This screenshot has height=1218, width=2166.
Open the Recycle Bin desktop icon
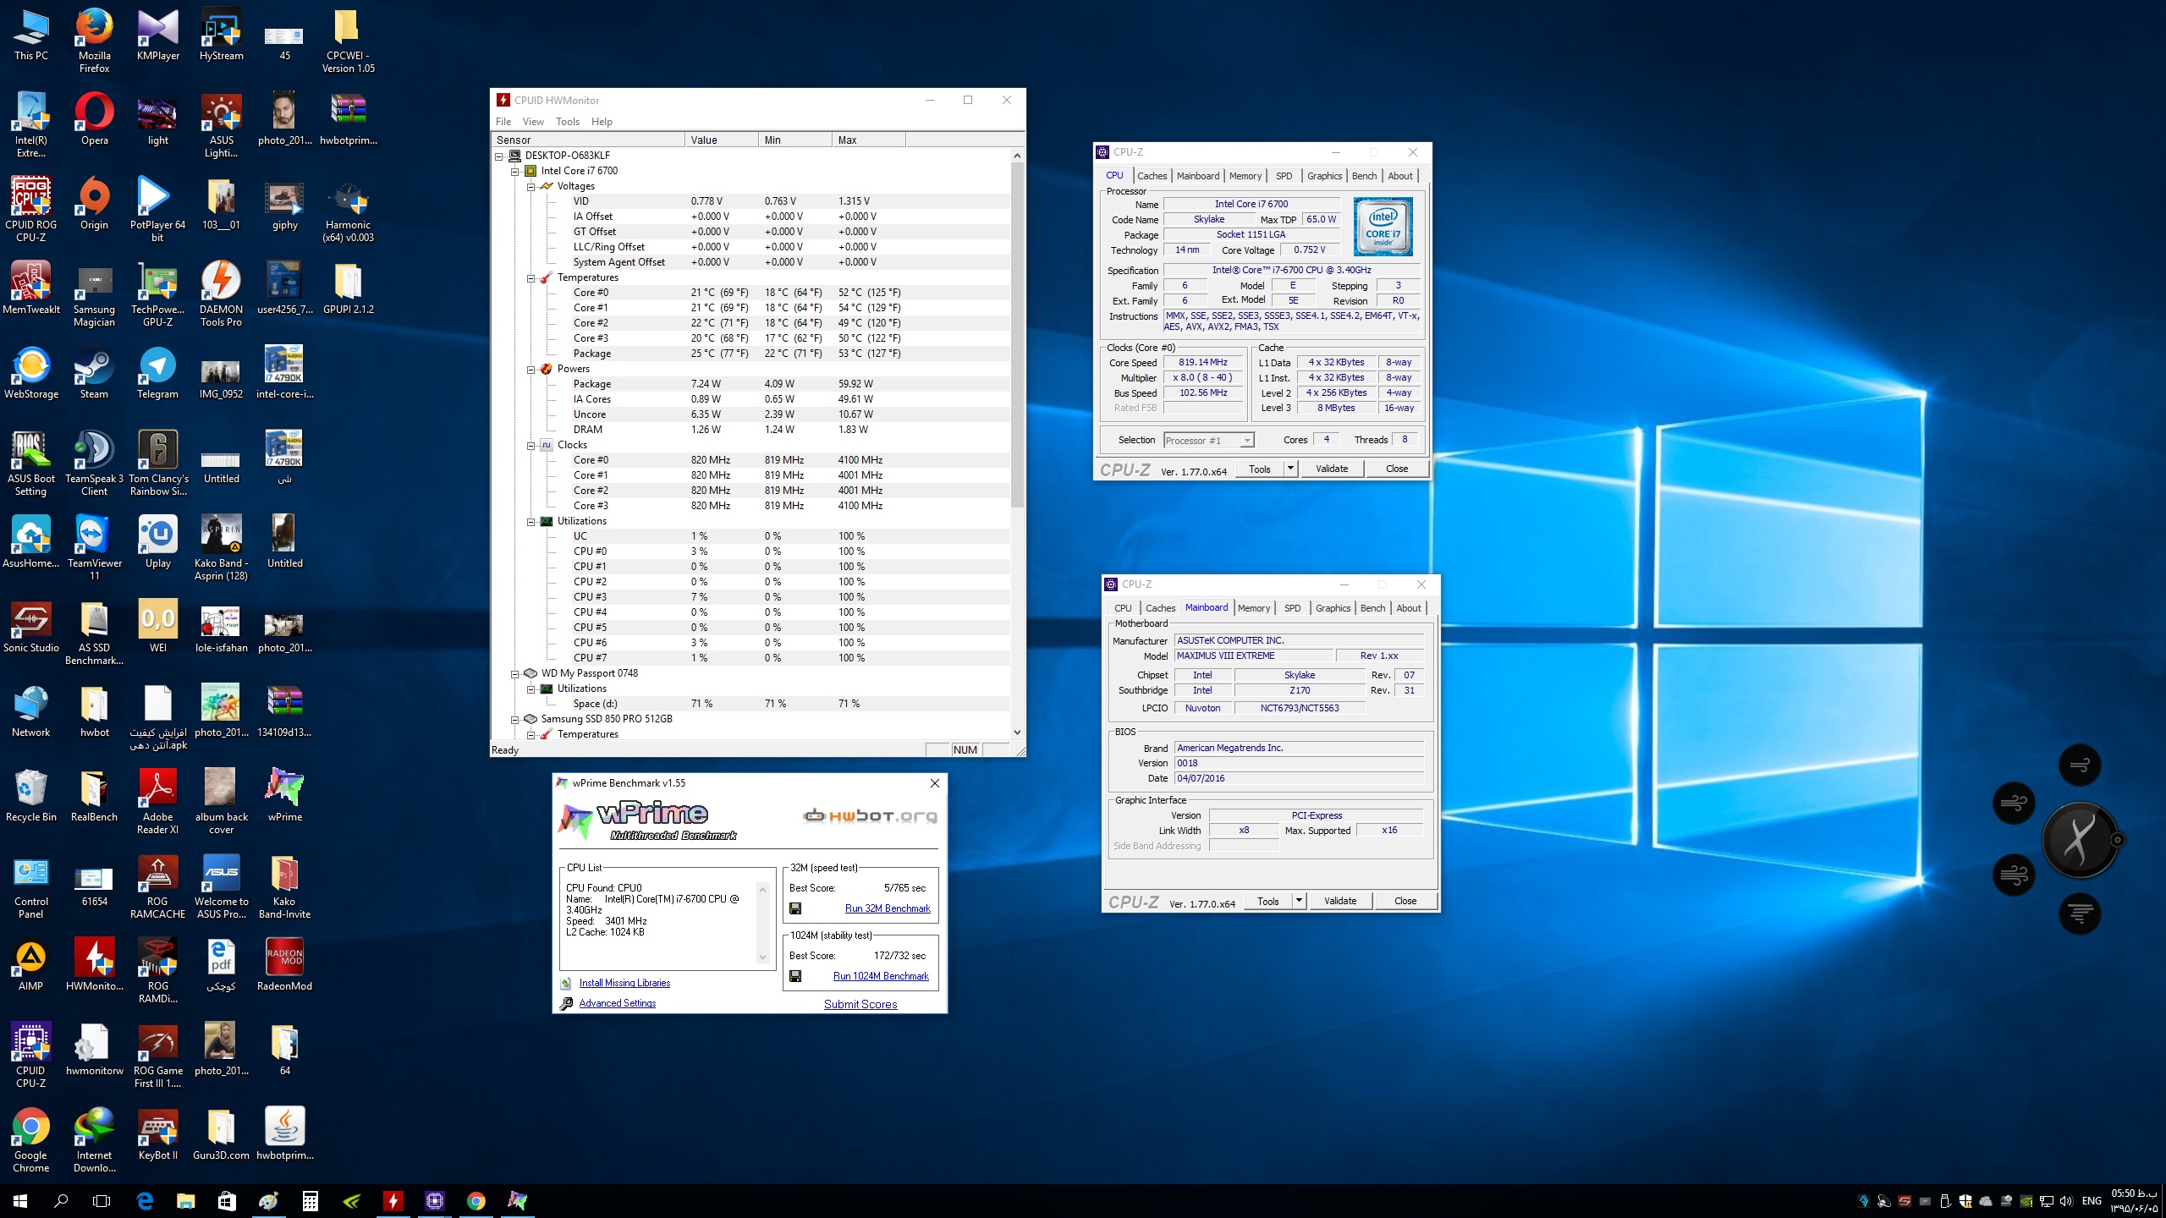tap(31, 796)
